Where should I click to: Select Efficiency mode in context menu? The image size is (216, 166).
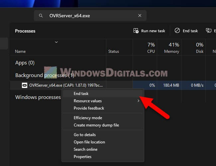103,118
